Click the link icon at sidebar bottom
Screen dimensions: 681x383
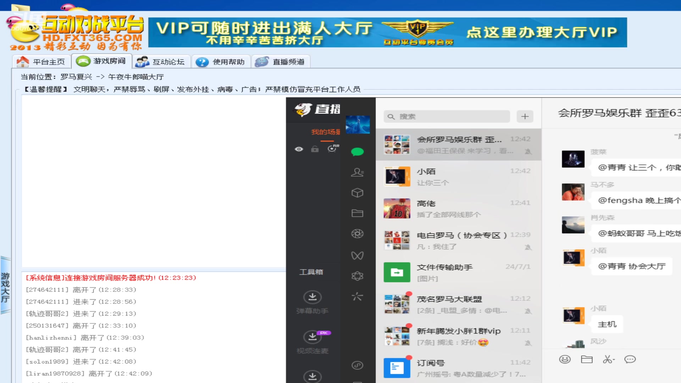(x=357, y=365)
